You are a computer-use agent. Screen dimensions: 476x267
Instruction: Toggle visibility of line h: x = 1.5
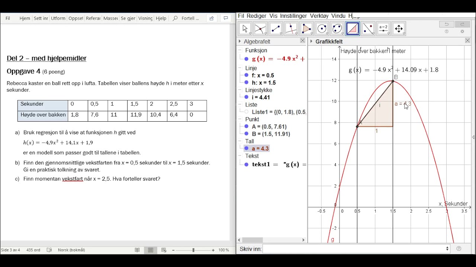pos(246,83)
